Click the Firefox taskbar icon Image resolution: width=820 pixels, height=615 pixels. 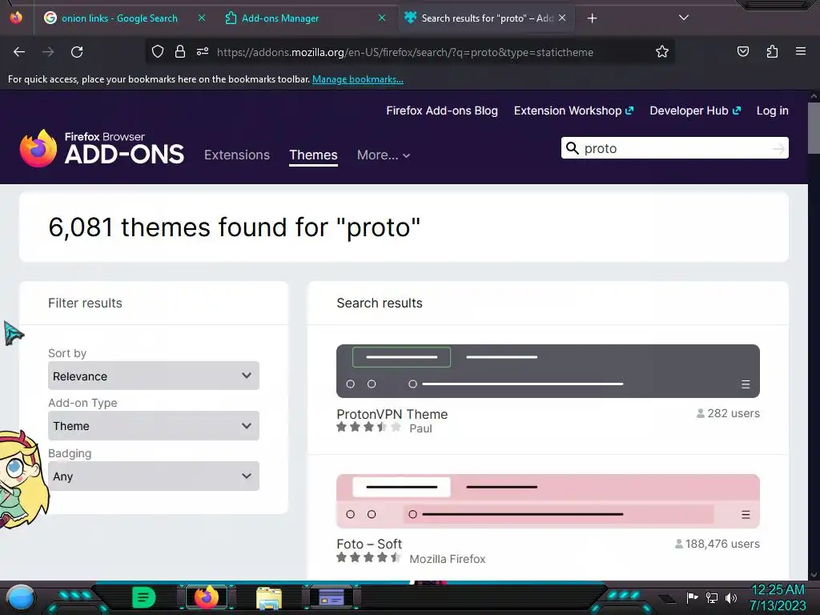point(206,597)
